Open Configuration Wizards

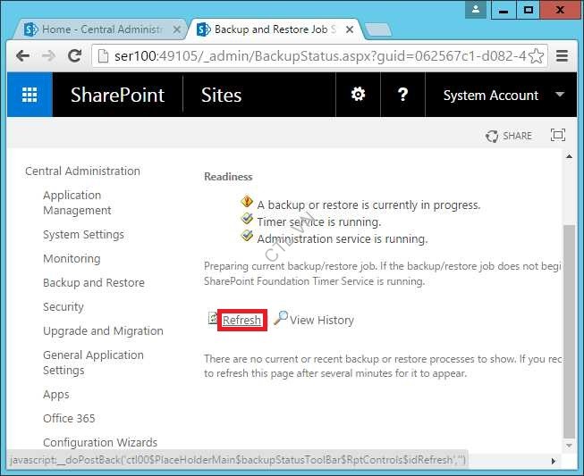(x=100, y=443)
